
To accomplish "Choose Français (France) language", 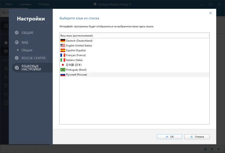I will (134, 55).
